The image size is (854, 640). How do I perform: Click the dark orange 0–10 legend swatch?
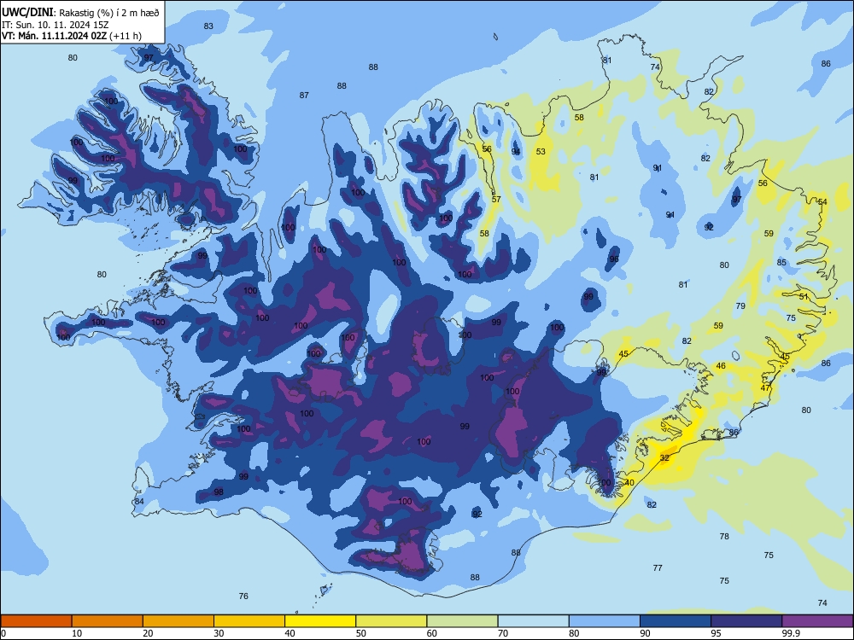36,621
